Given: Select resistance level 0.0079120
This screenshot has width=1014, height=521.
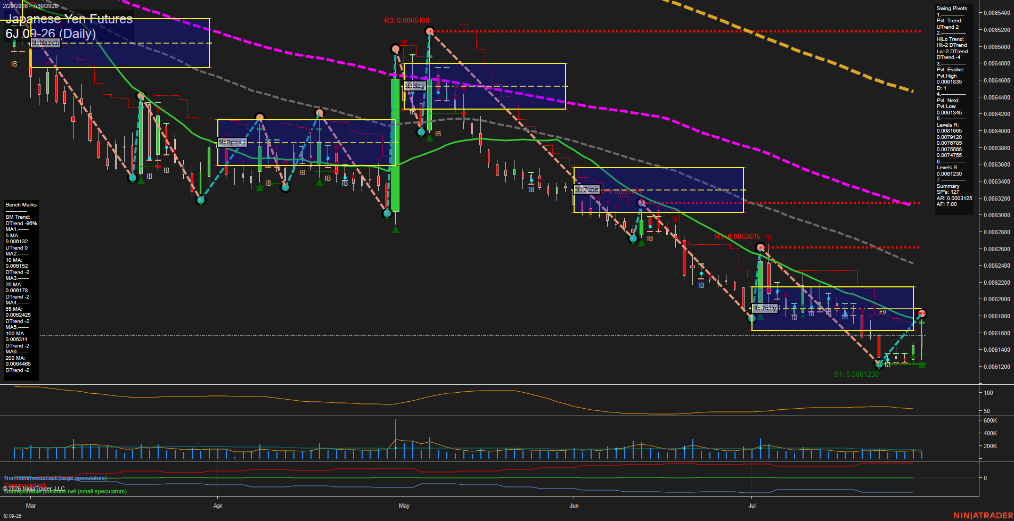Looking at the screenshot, I should click(x=950, y=137).
